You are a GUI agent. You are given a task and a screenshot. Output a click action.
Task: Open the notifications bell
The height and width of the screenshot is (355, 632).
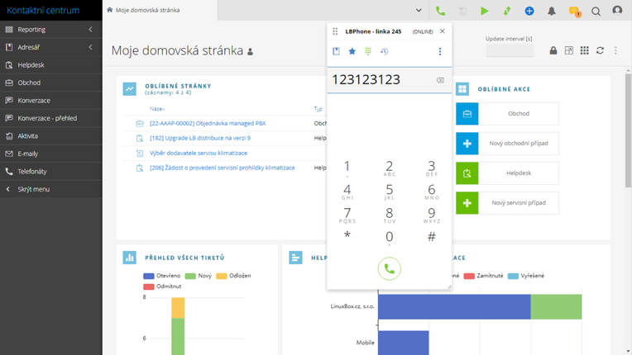(x=552, y=11)
